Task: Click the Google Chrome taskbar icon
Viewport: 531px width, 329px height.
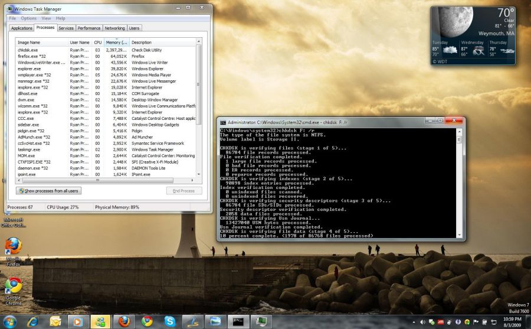Action: point(147,321)
